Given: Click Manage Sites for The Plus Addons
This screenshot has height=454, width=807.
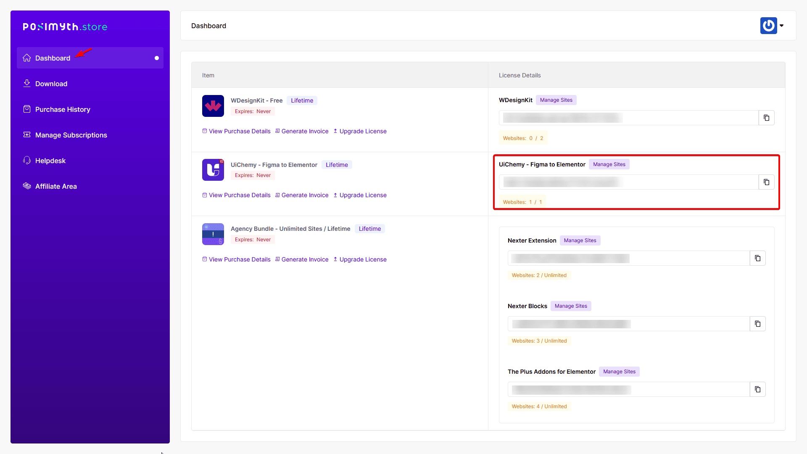Looking at the screenshot, I should tap(619, 372).
